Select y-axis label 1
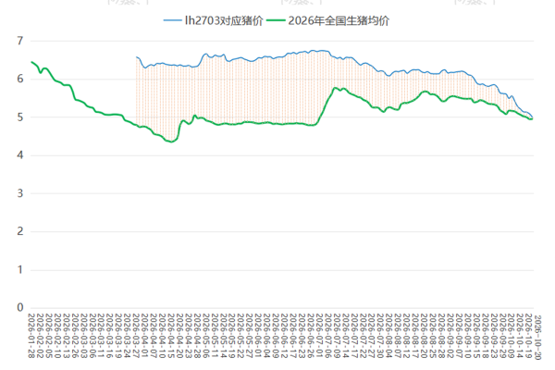 [20, 270]
